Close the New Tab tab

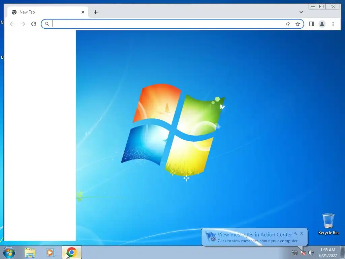[83, 12]
